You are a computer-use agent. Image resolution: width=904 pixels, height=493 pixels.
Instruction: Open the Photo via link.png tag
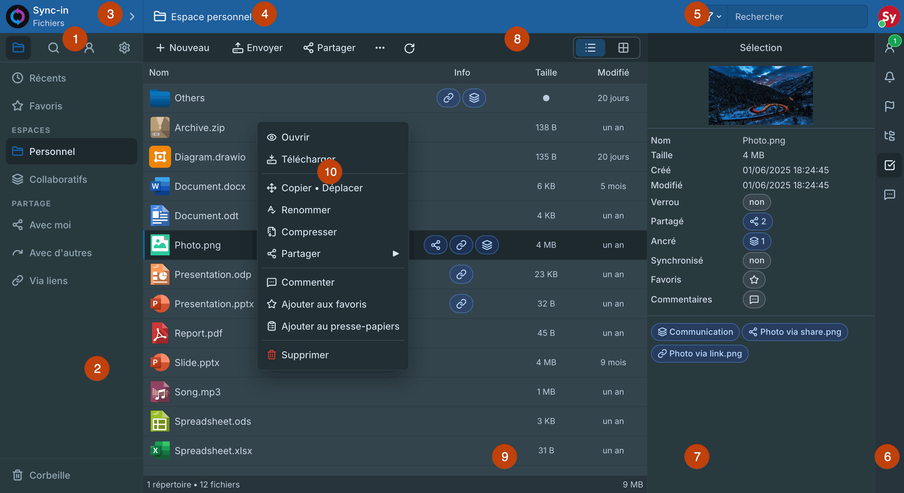coord(699,354)
